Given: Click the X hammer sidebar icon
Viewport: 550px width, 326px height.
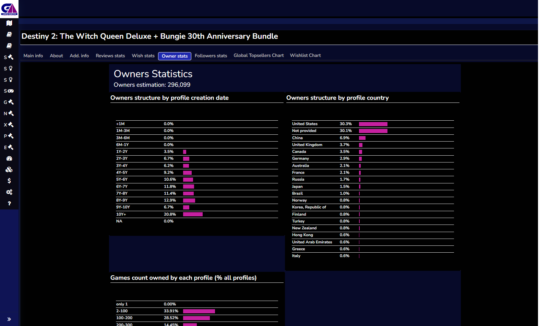Looking at the screenshot, I should pyautogui.click(x=9, y=125).
